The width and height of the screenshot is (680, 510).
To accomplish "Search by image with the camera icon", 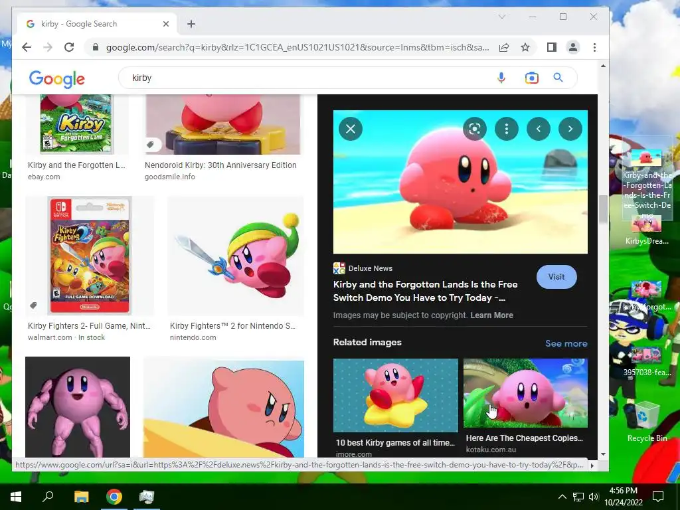I will pyautogui.click(x=532, y=78).
